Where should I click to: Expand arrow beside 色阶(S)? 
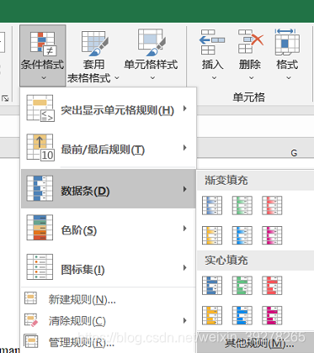pos(184,229)
